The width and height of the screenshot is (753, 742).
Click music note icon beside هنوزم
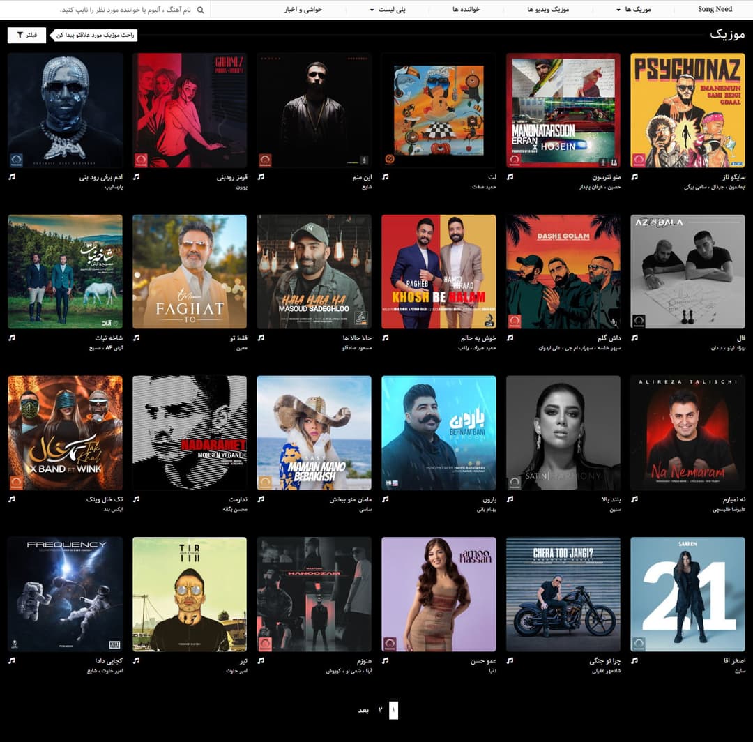tap(261, 660)
